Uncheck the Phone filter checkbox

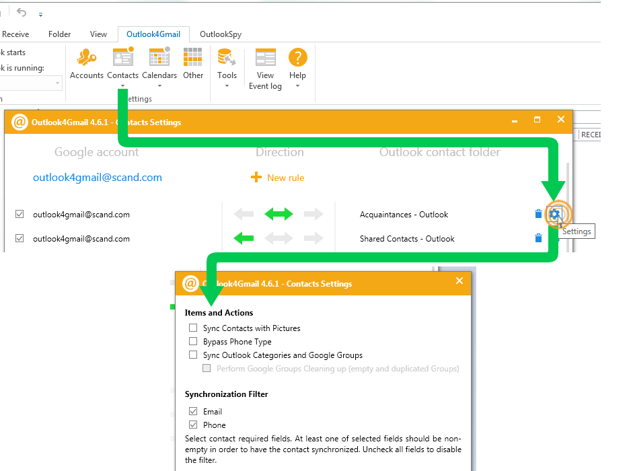tap(193, 425)
